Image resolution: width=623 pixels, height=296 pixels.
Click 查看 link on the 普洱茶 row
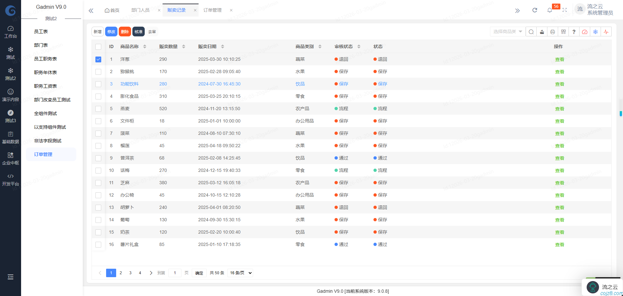coord(559,158)
